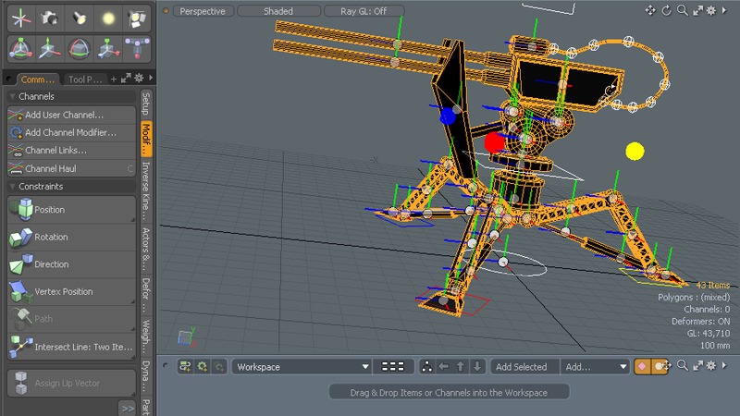Screen dimensions: 740x416
Task: Open the Add... dropdown in workspace bar
Action: pos(595,367)
